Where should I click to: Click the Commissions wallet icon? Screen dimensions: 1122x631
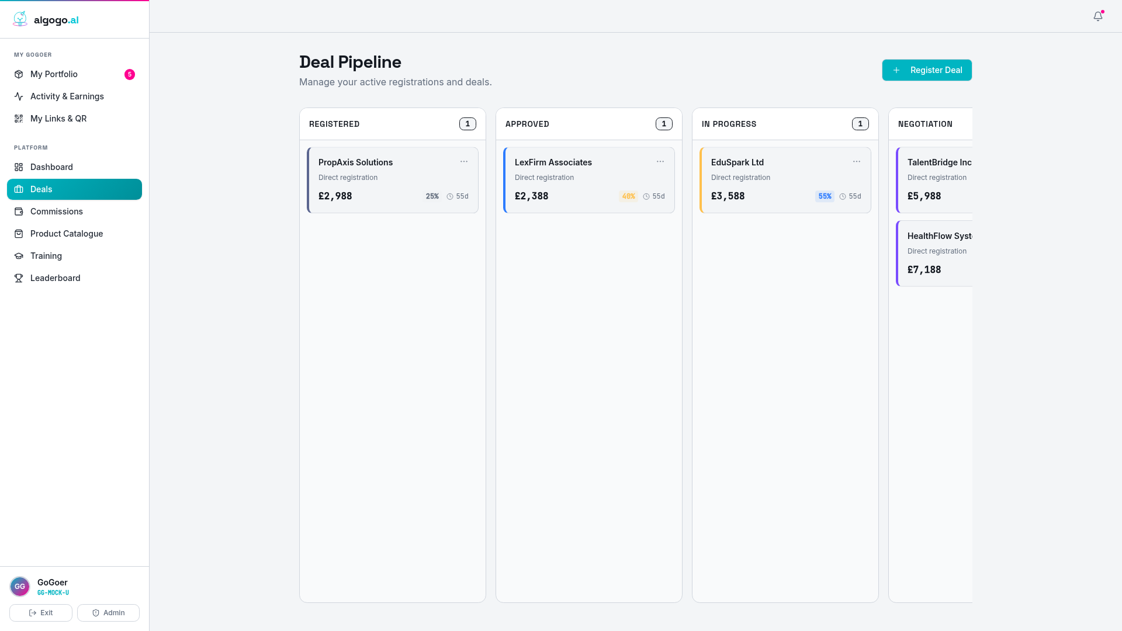[x=19, y=212]
